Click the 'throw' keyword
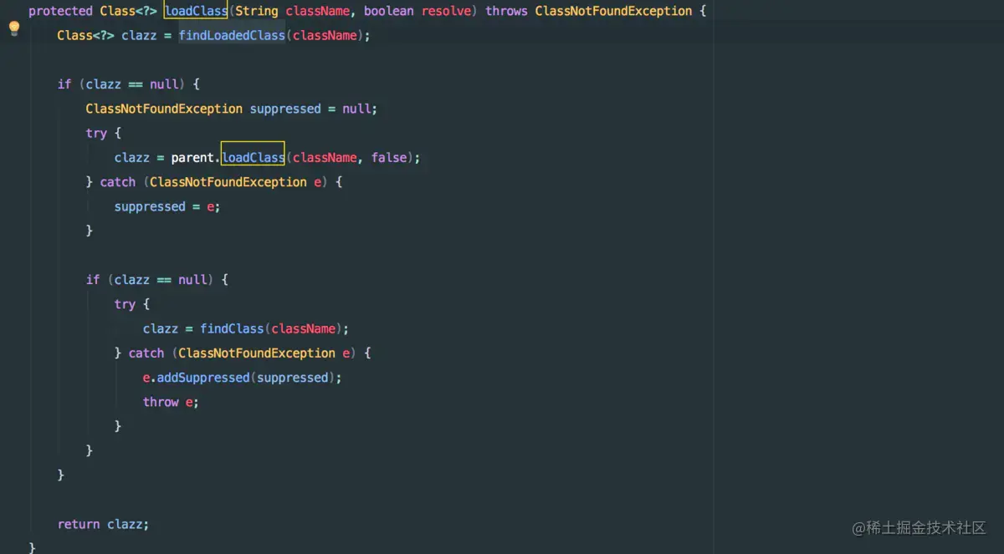 [x=161, y=402]
